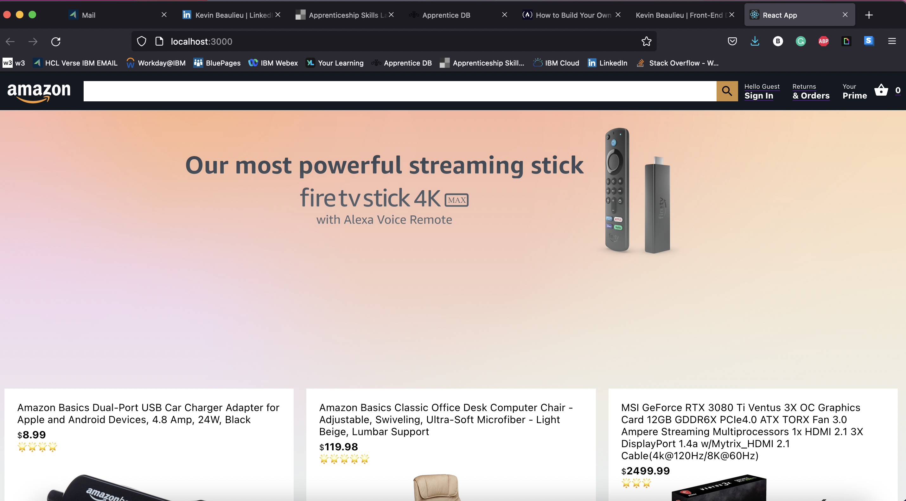
Task: Open the IBM Cloud bookmark
Action: 556,63
